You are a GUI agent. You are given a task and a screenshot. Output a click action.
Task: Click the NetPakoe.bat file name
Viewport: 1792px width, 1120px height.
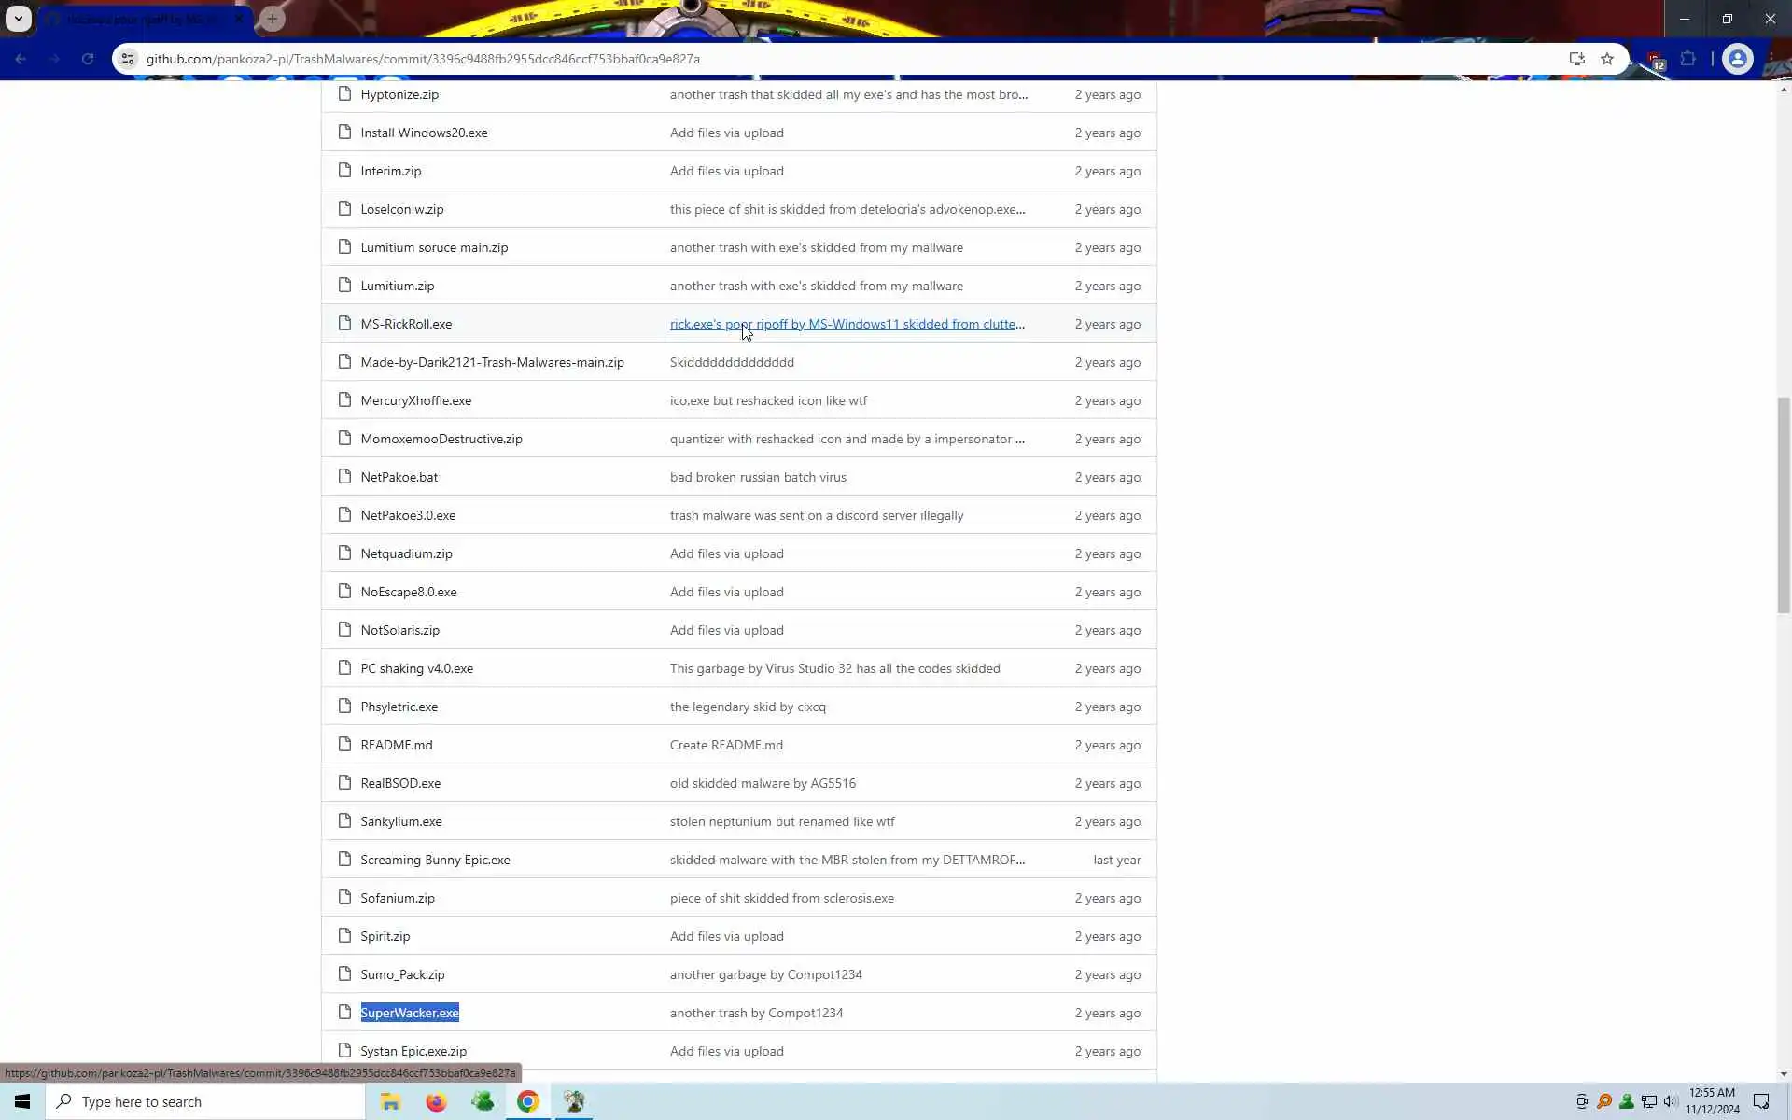coord(399,477)
